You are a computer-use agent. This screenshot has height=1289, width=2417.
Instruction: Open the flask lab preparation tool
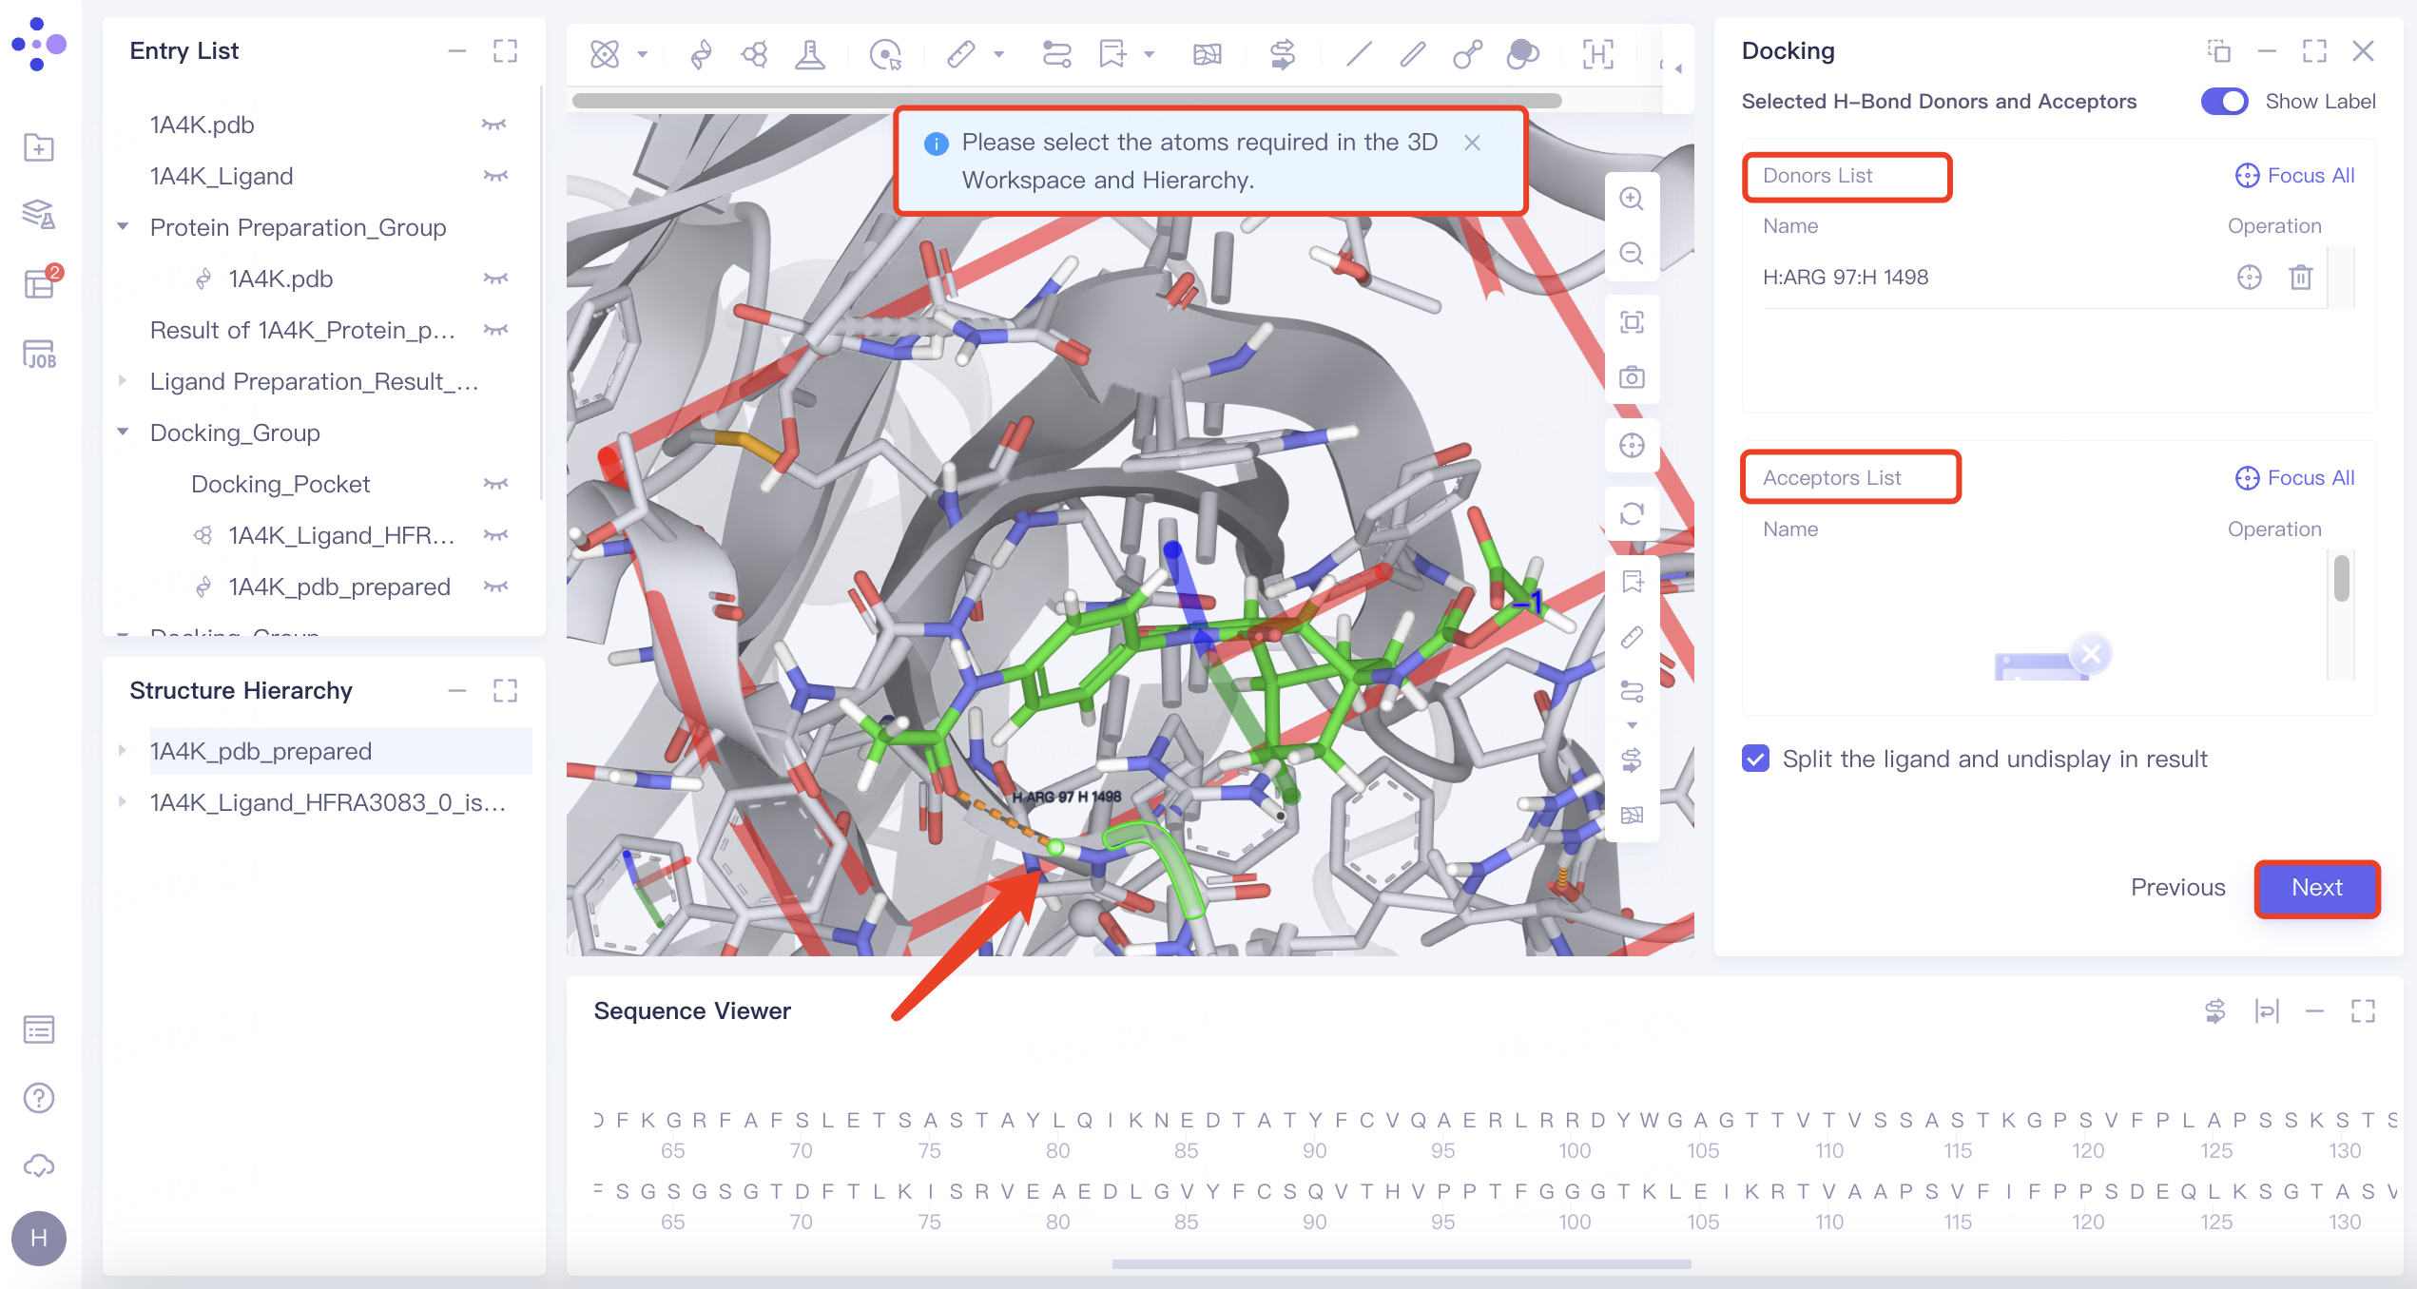click(809, 54)
